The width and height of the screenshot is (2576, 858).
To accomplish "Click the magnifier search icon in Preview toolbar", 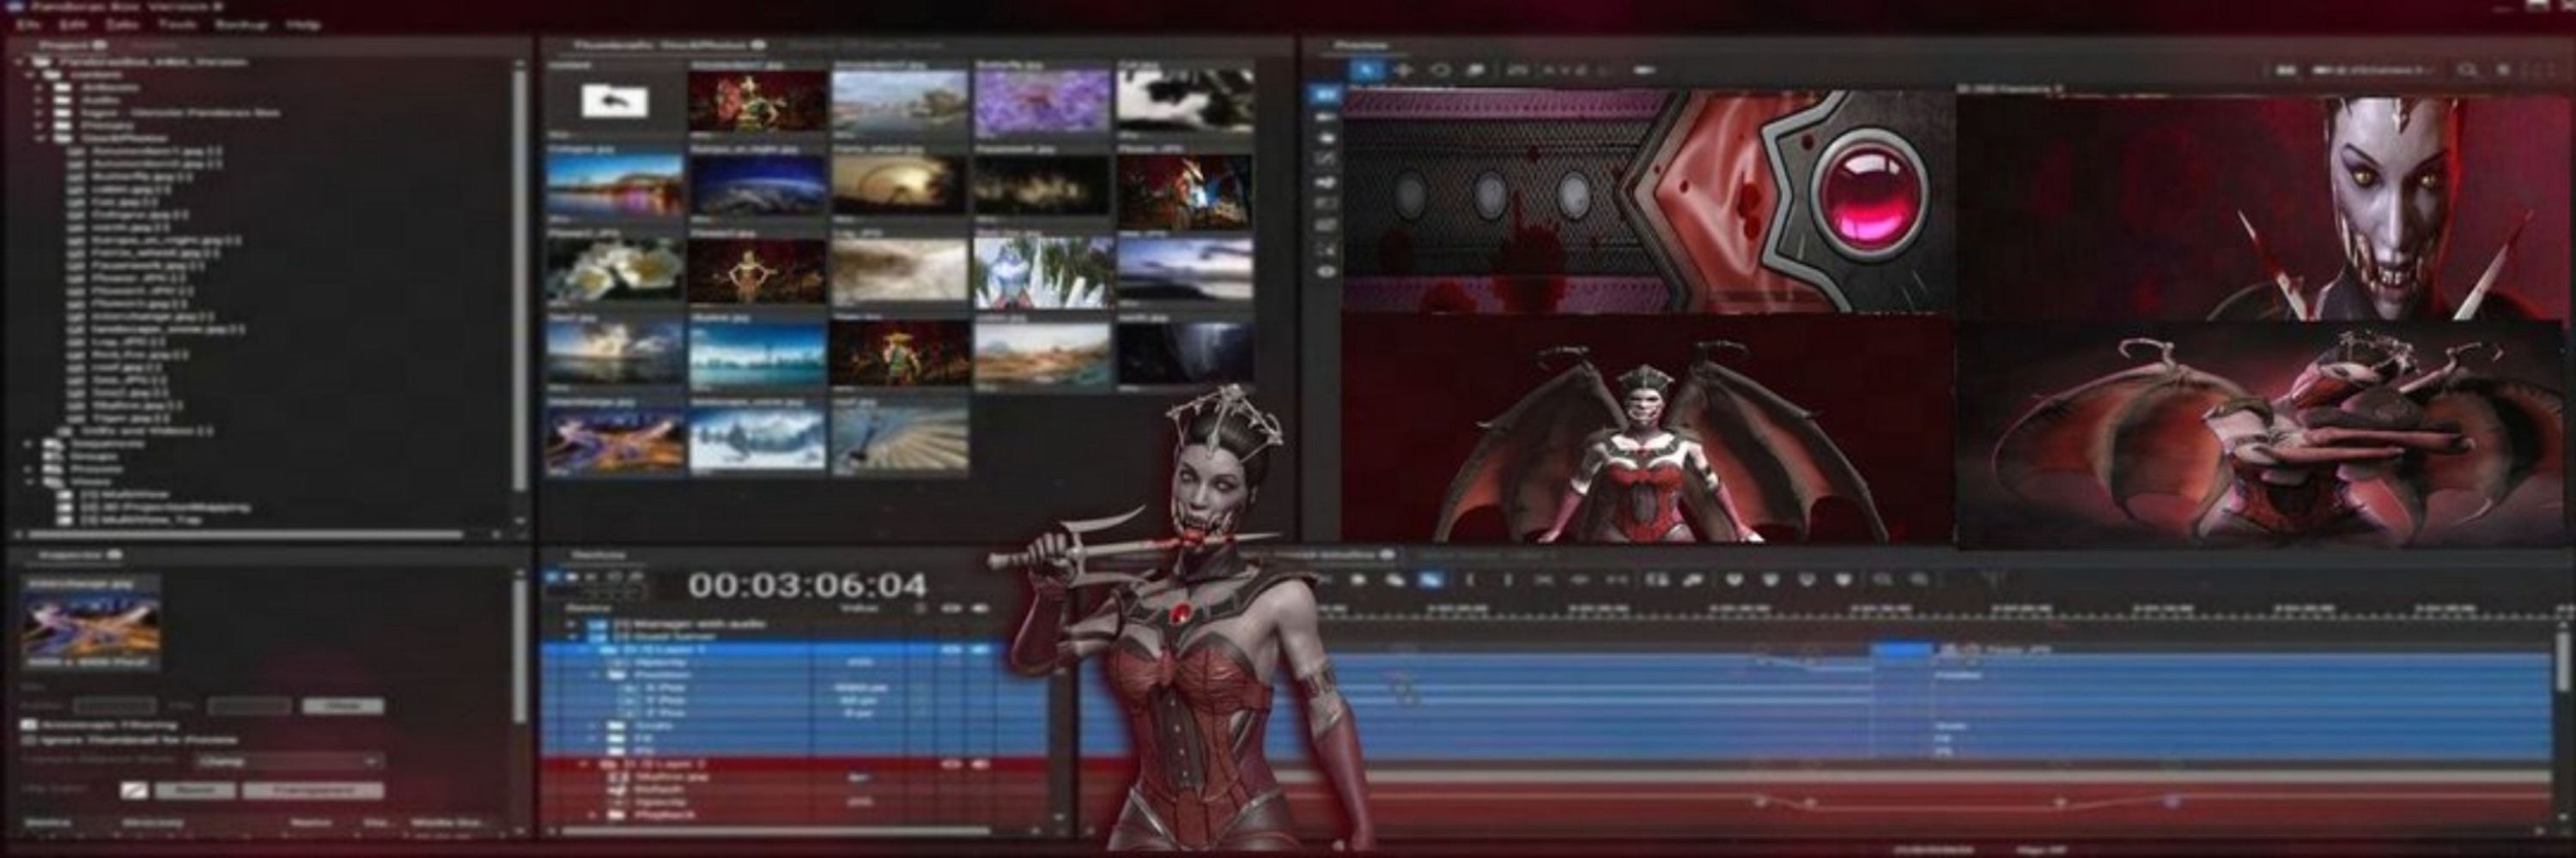I will tap(2467, 69).
